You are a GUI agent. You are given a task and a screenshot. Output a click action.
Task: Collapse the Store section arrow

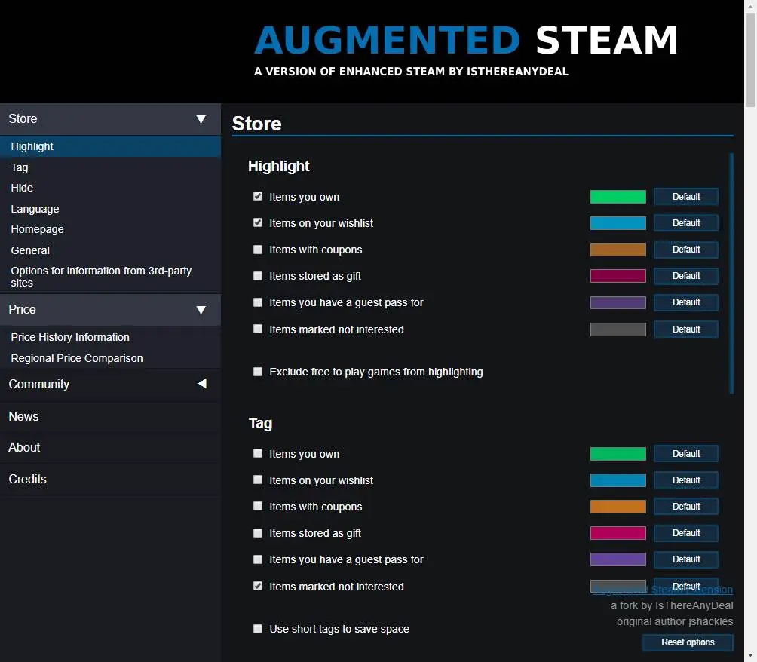[201, 119]
